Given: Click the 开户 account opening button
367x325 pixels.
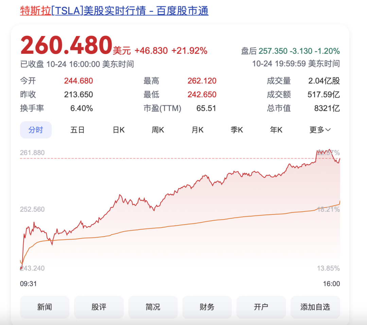Looking at the screenshot, I should (x=261, y=307).
